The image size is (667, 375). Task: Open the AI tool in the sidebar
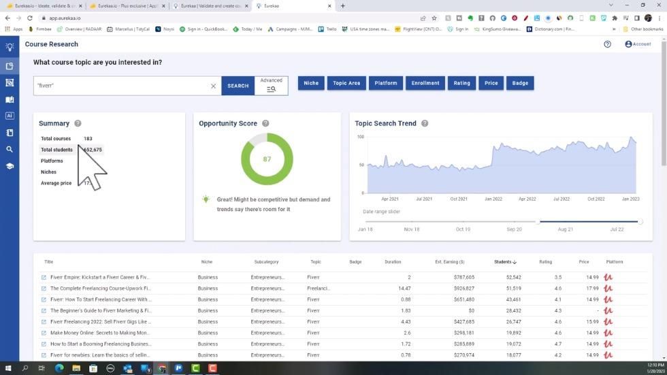[x=10, y=116]
